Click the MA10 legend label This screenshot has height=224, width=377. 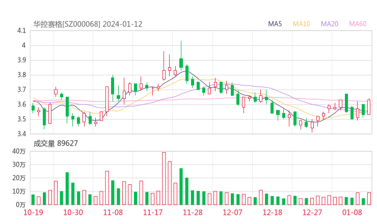[301, 24]
